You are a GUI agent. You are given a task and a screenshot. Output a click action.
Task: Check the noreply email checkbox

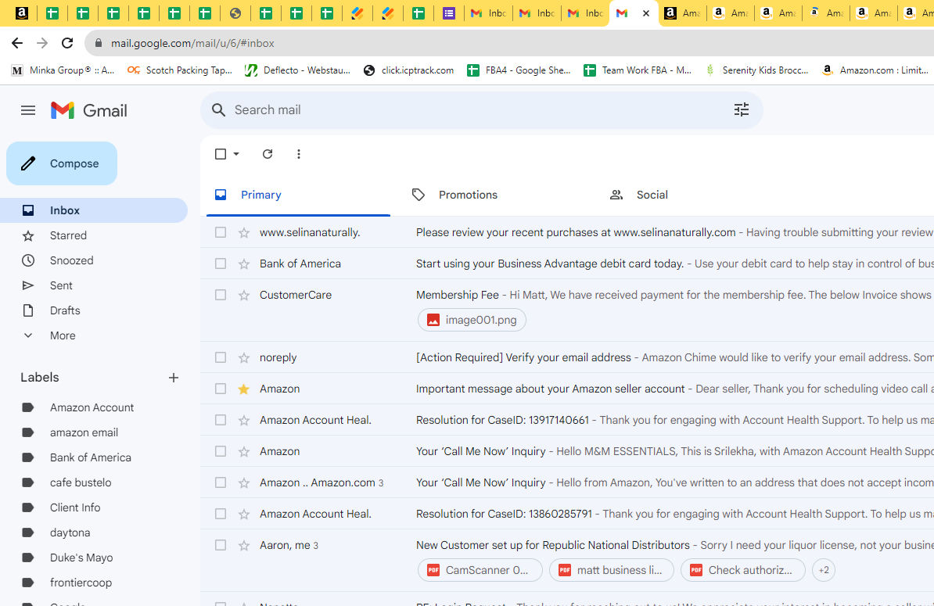coord(221,357)
